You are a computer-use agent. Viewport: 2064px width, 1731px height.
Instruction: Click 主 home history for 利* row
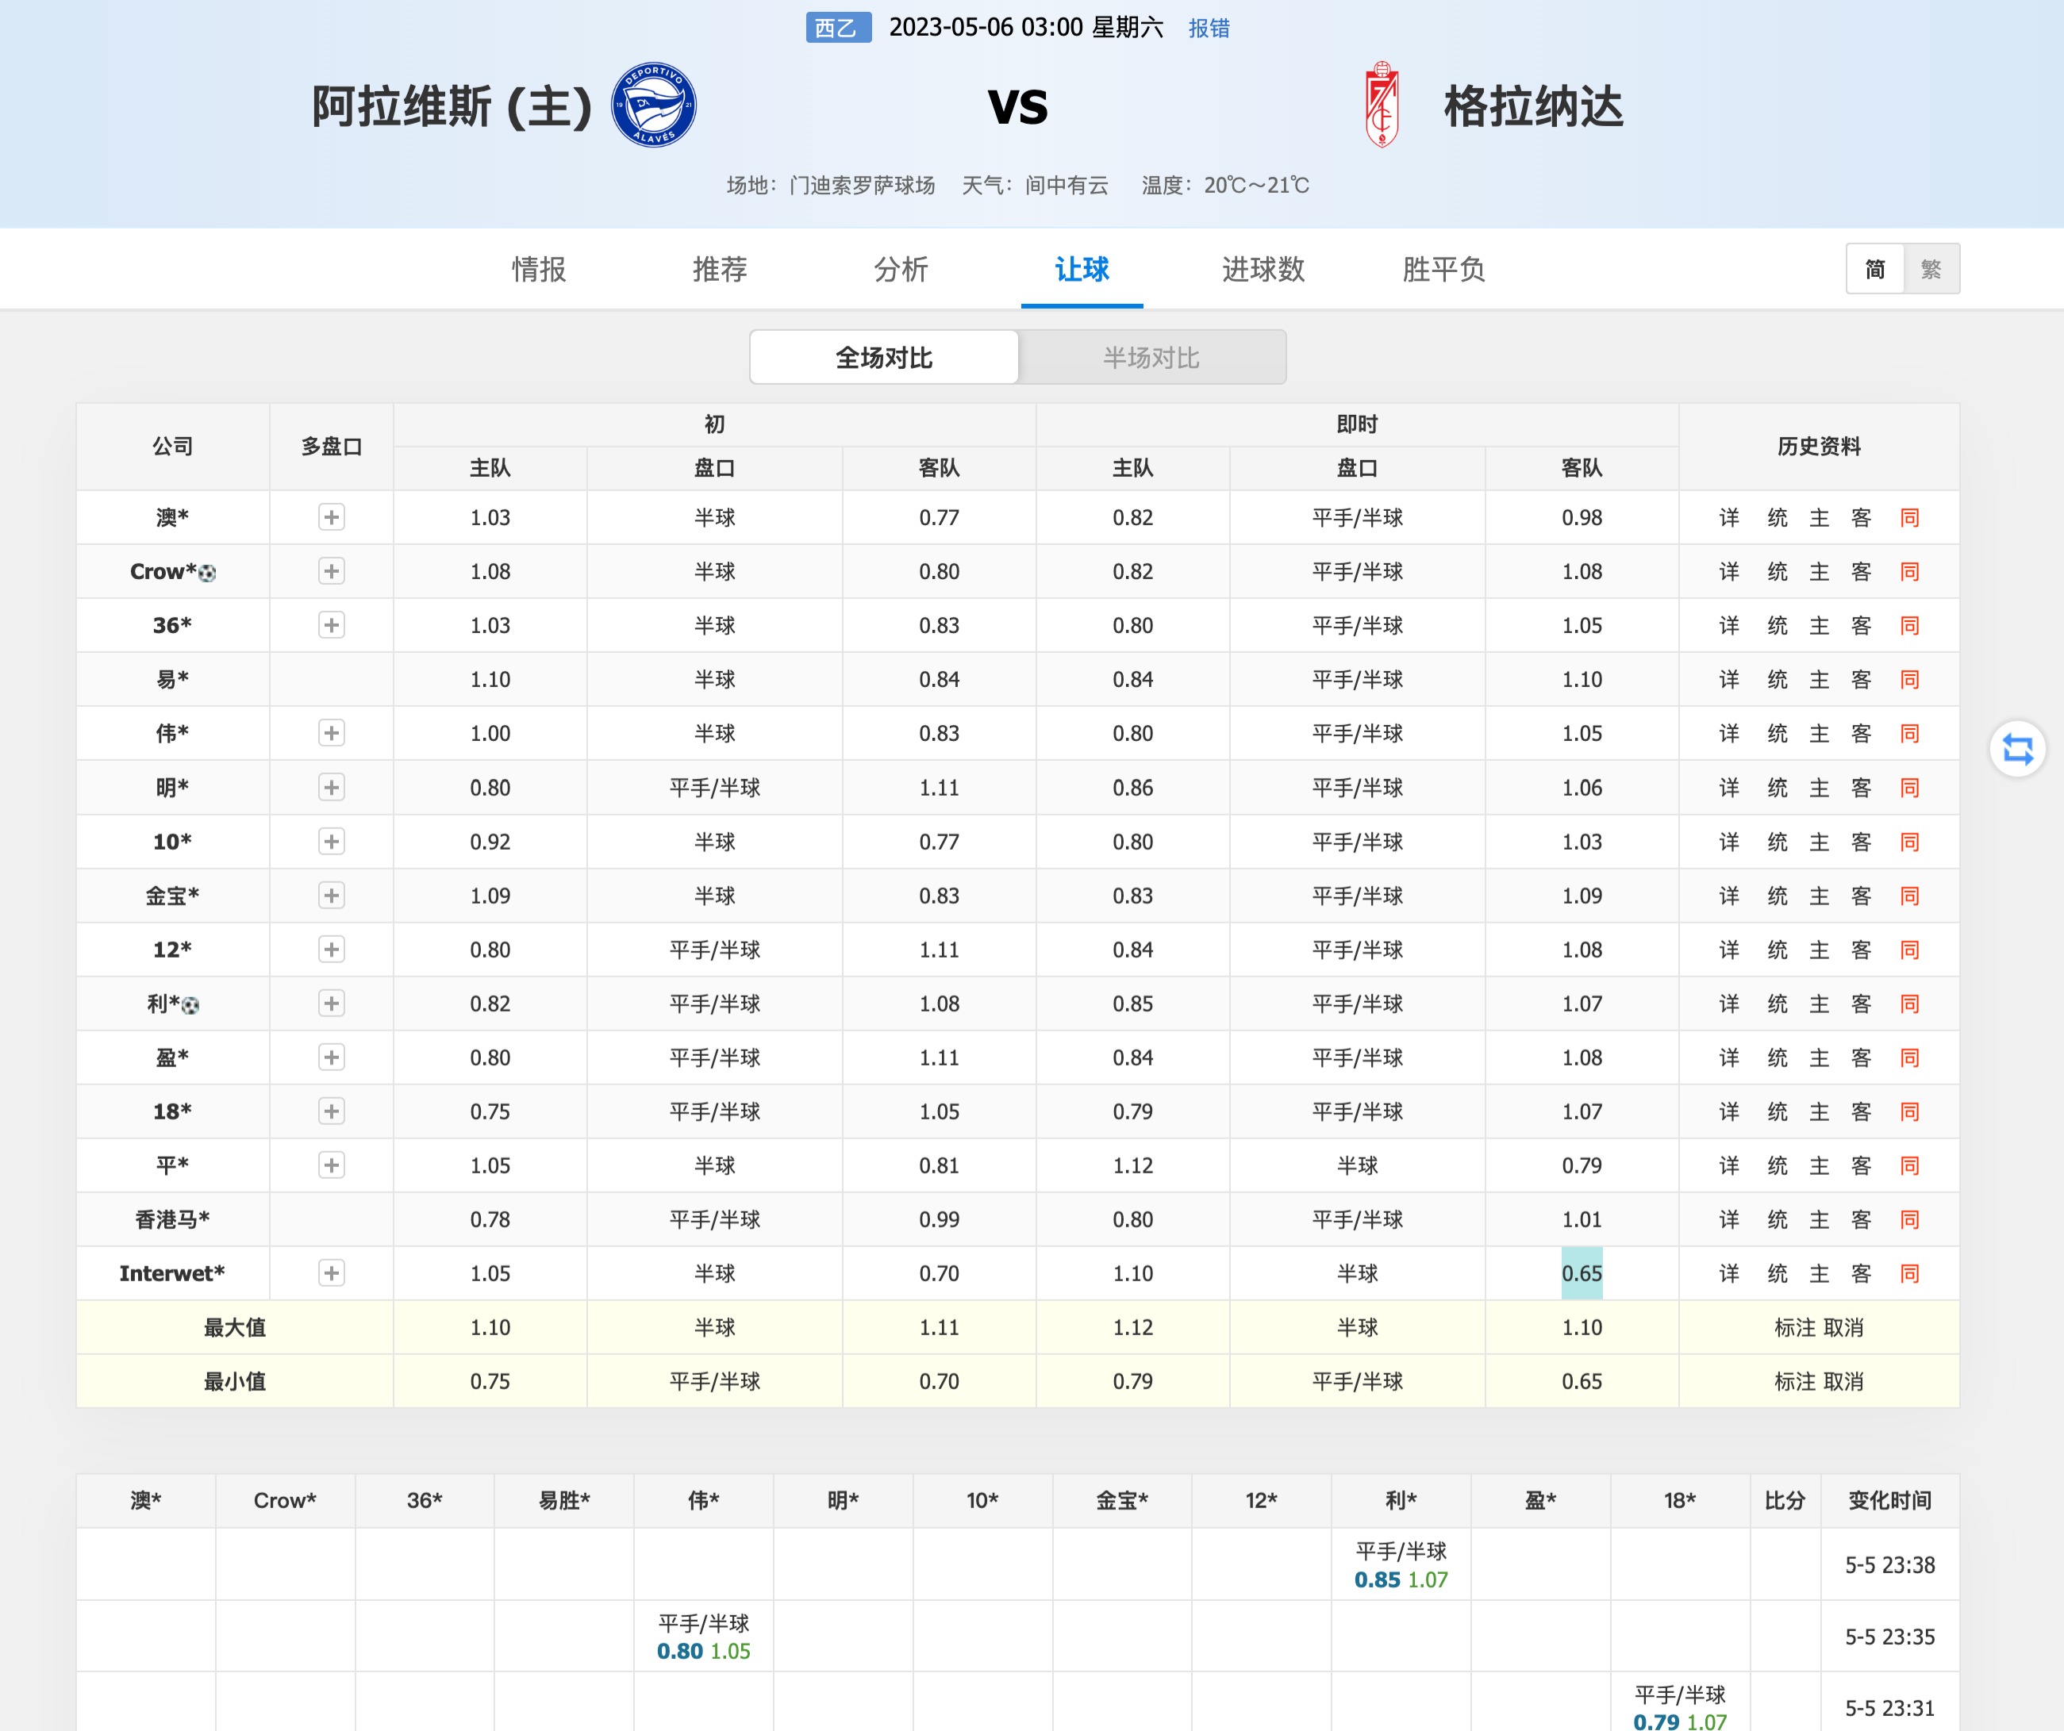pos(1820,1004)
